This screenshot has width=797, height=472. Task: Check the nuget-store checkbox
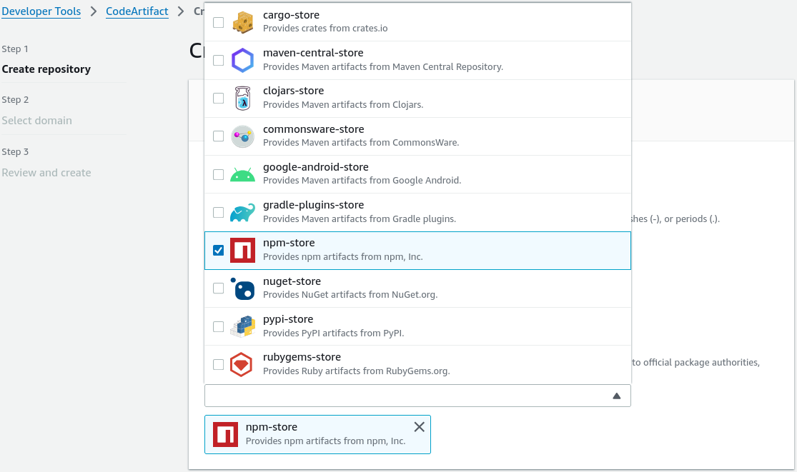(218, 288)
